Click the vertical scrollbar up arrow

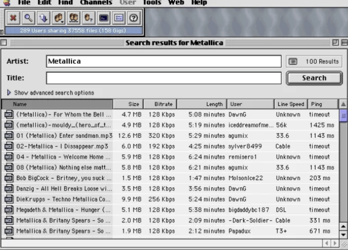pyautogui.click(x=343, y=226)
